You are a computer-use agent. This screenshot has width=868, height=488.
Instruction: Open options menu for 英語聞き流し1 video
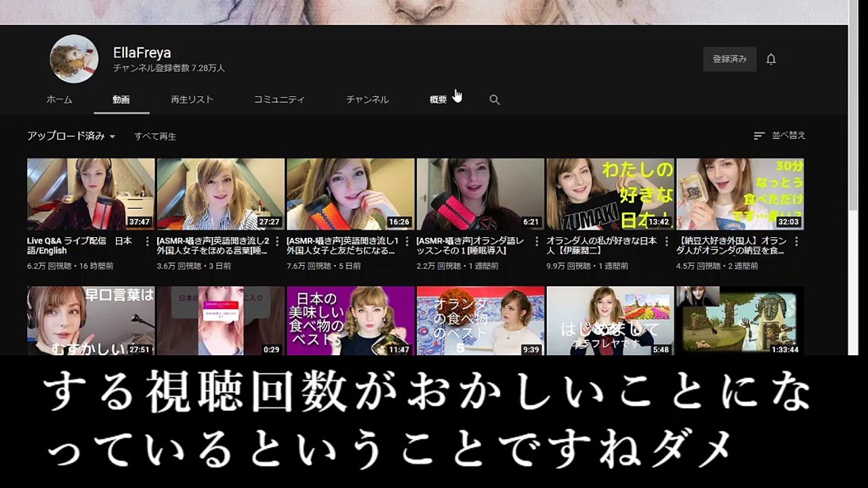(408, 241)
